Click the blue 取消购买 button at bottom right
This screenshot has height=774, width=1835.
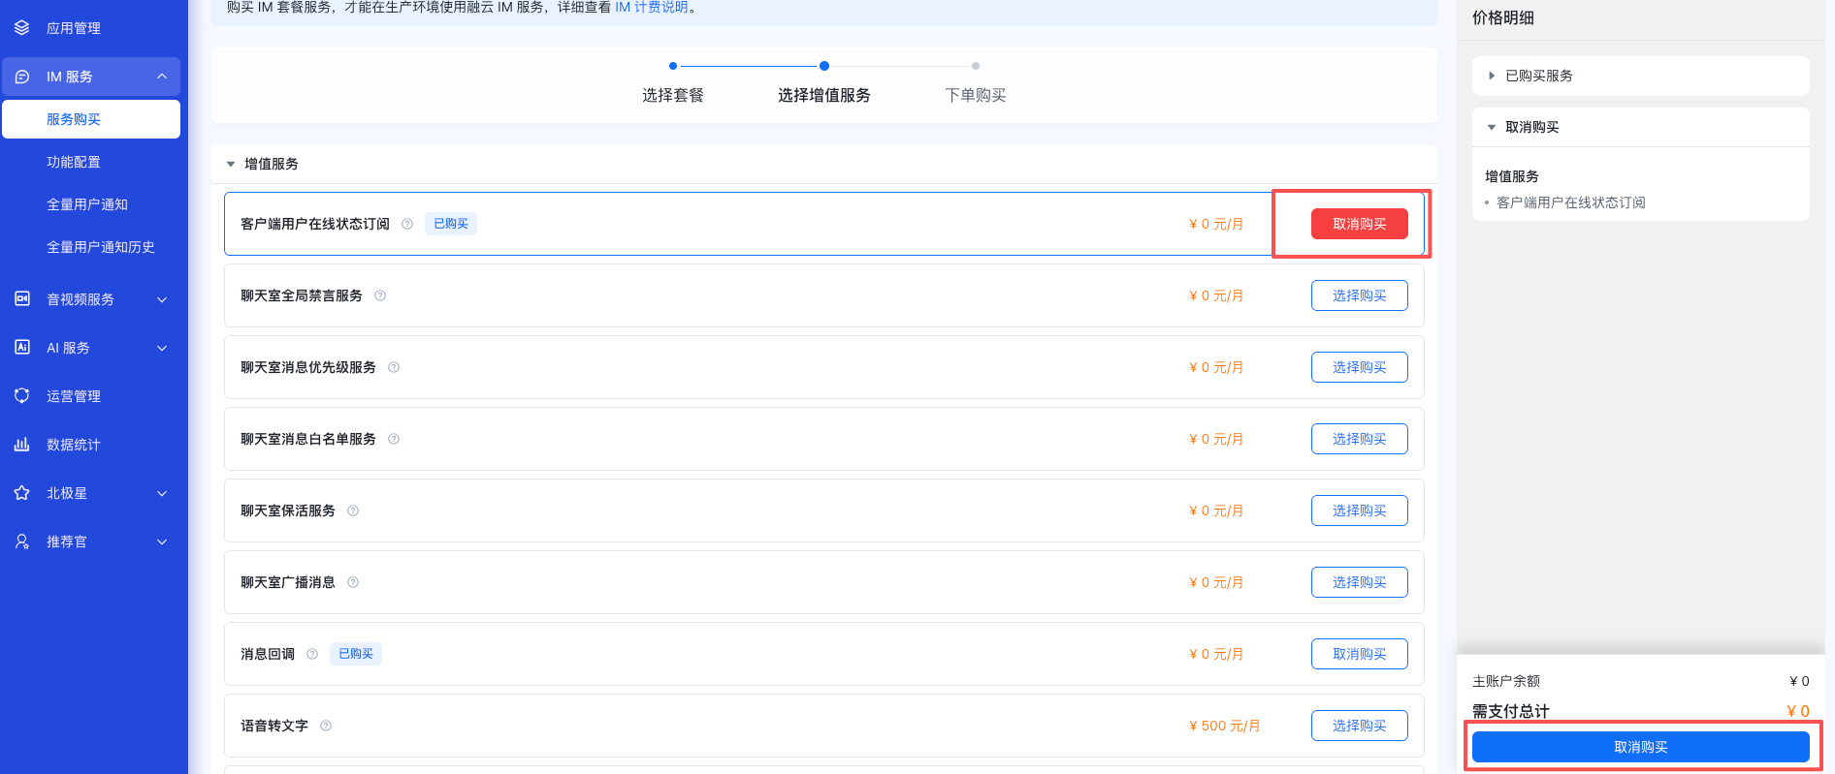[x=1640, y=747]
